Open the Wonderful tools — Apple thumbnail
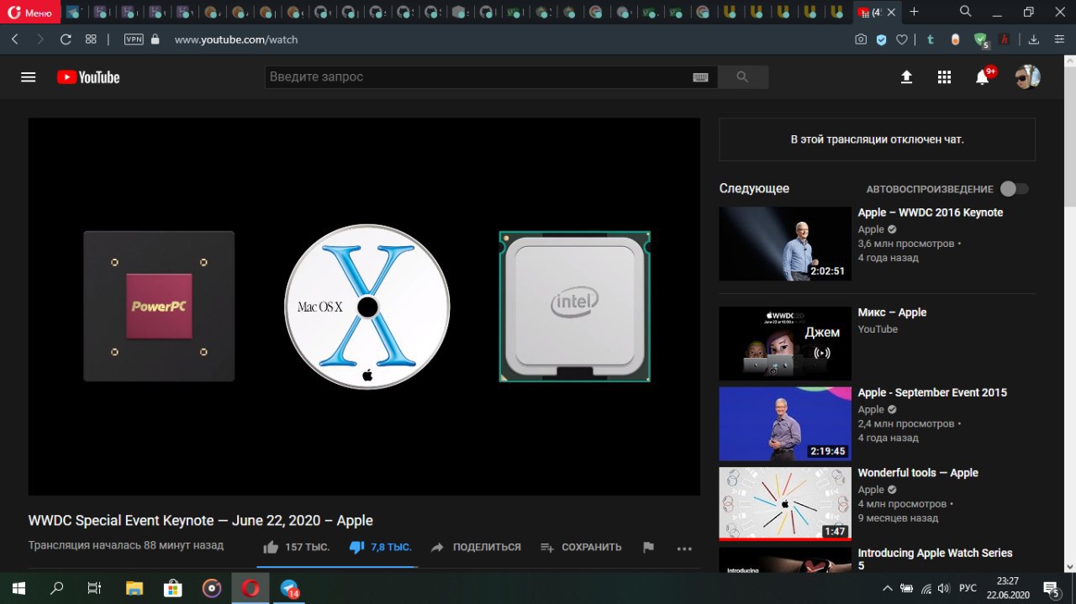1076x604 pixels. pyautogui.click(x=785, y=504)
